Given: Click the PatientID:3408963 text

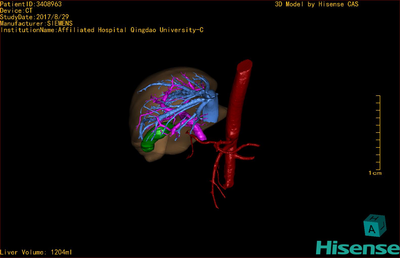Looking at the screenshot, I should point(31,4).
